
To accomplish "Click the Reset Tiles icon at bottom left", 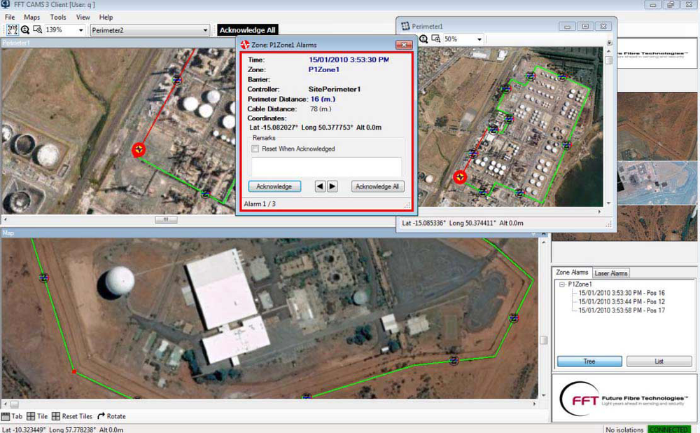I will [55, 416].
